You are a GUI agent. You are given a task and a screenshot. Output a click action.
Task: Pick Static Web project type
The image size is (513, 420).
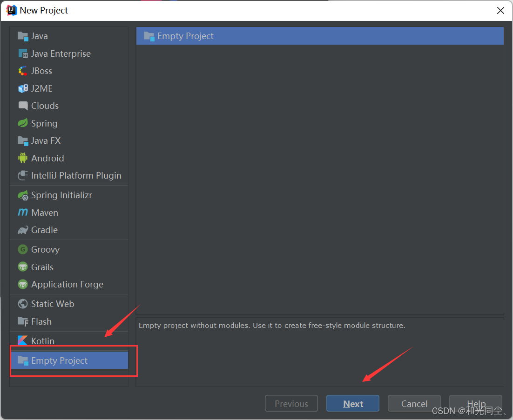[x=69, y=304]
